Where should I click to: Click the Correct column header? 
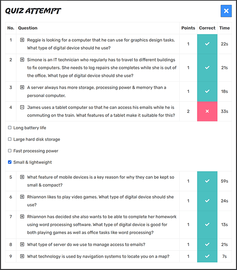click(207, 28)
